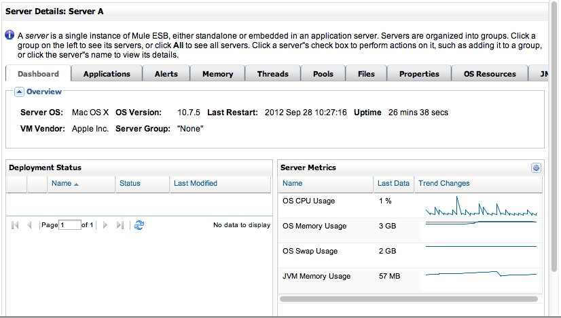
Task: Click the Last Data column header
Action: [x=393, y=183]
